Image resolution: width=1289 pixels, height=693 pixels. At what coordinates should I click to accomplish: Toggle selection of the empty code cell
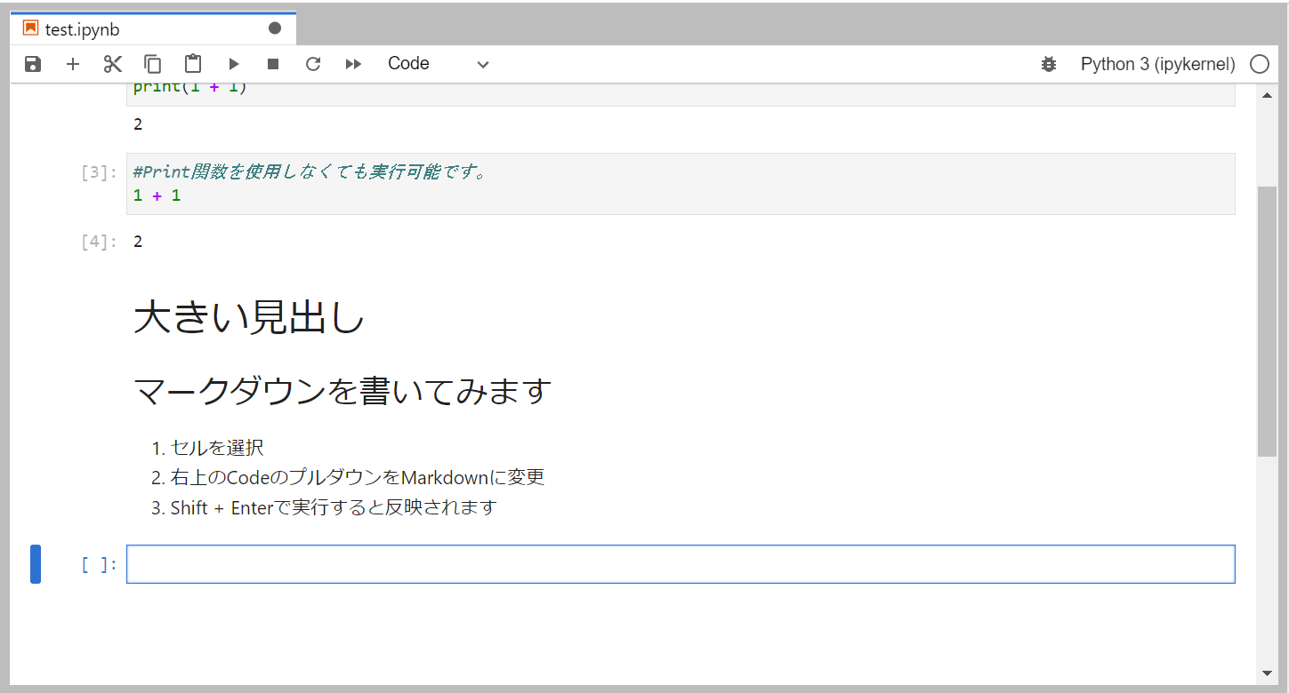click(35, 563)
